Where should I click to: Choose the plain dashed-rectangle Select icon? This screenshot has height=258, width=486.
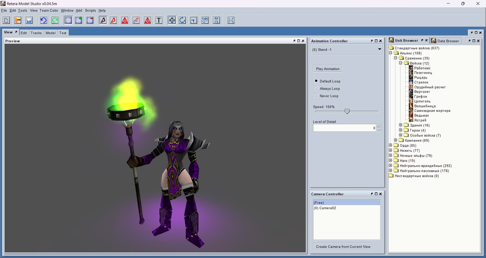pos(68,20)
